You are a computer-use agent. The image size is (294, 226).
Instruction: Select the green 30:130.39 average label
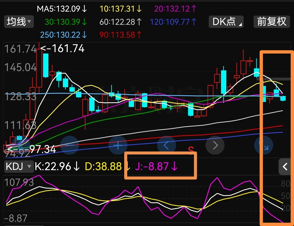point(66,22)
